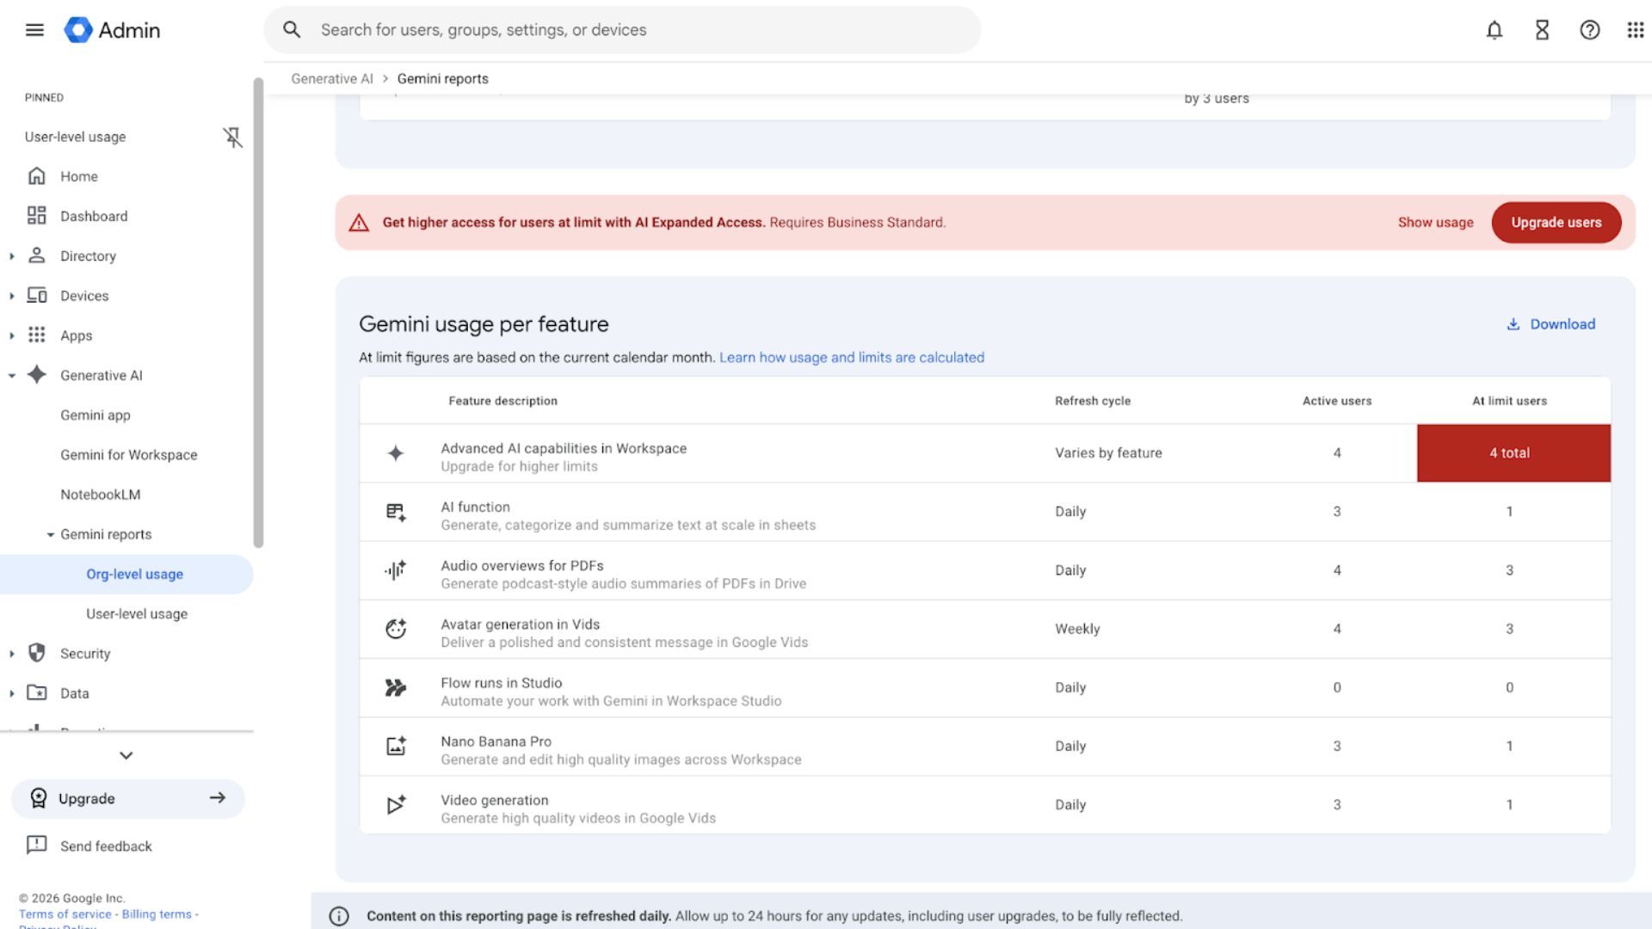Open NotebookLM in sidebar
The image size is (1652, 929).
coord(101,494)
